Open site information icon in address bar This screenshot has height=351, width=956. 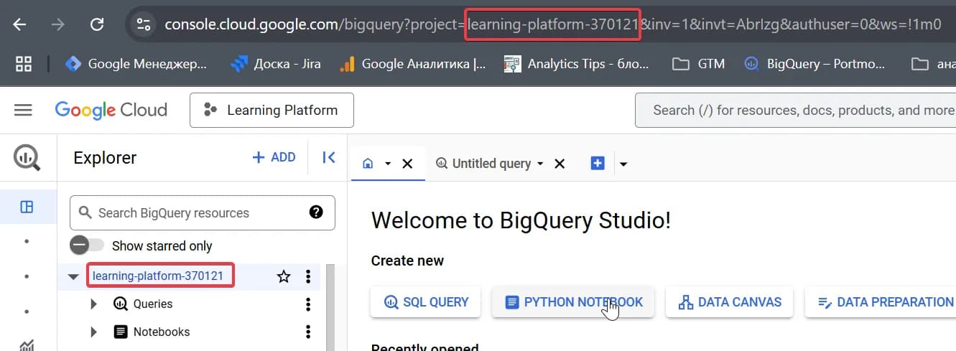pyautogui.click(x=144, y=24)
